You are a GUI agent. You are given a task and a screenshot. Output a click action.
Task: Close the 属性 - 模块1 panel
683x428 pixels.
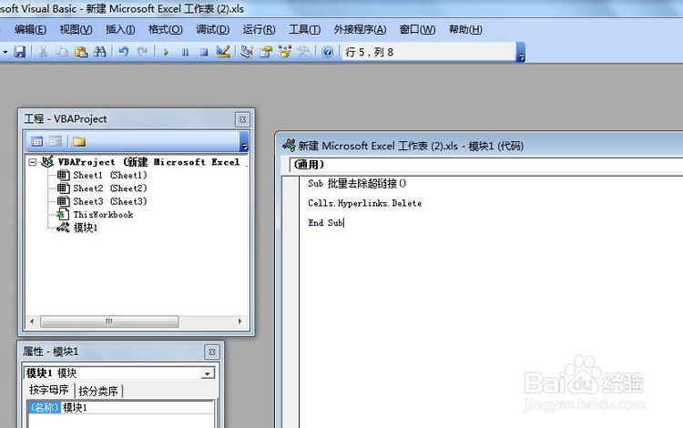coord(211,352)
